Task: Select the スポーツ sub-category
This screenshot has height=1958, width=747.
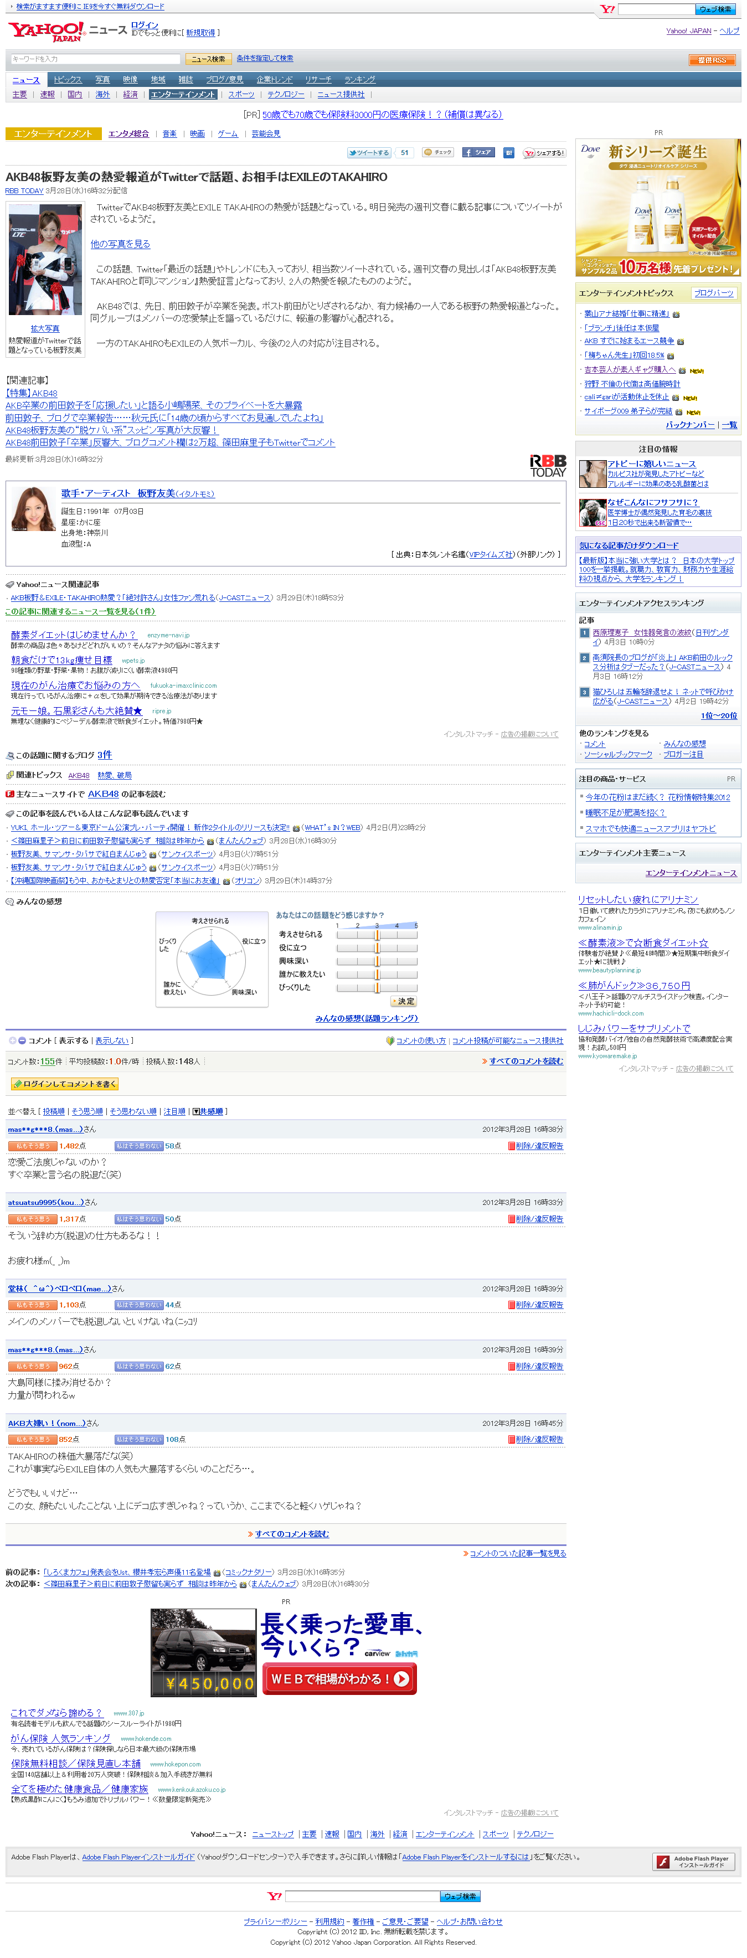Action: [x=241, y=95]
